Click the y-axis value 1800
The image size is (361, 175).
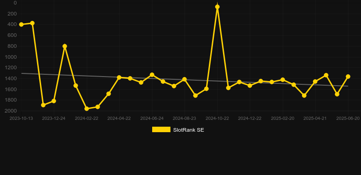(11, 100)
